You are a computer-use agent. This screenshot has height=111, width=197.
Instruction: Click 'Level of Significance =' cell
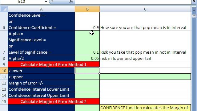(42, 43)
